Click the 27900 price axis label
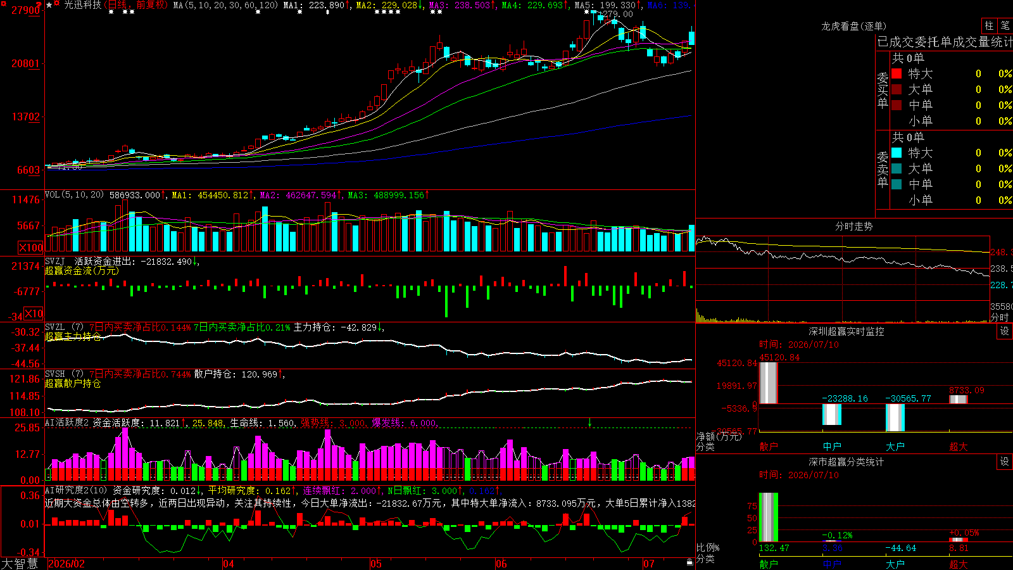Viewport: 1013px width, 570px height. [x=26, y=11]
